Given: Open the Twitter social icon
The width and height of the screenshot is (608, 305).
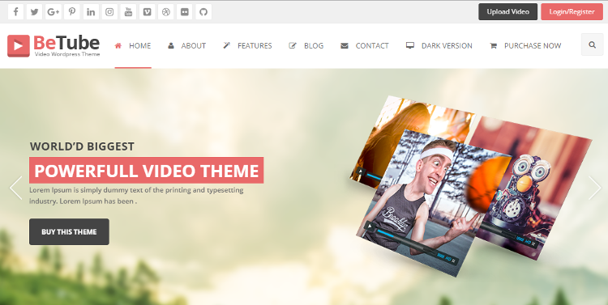Looking at the screenshot, I should [35, 12].
